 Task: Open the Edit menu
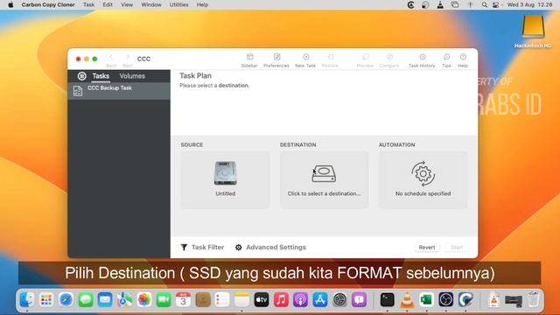coord(108,4)
